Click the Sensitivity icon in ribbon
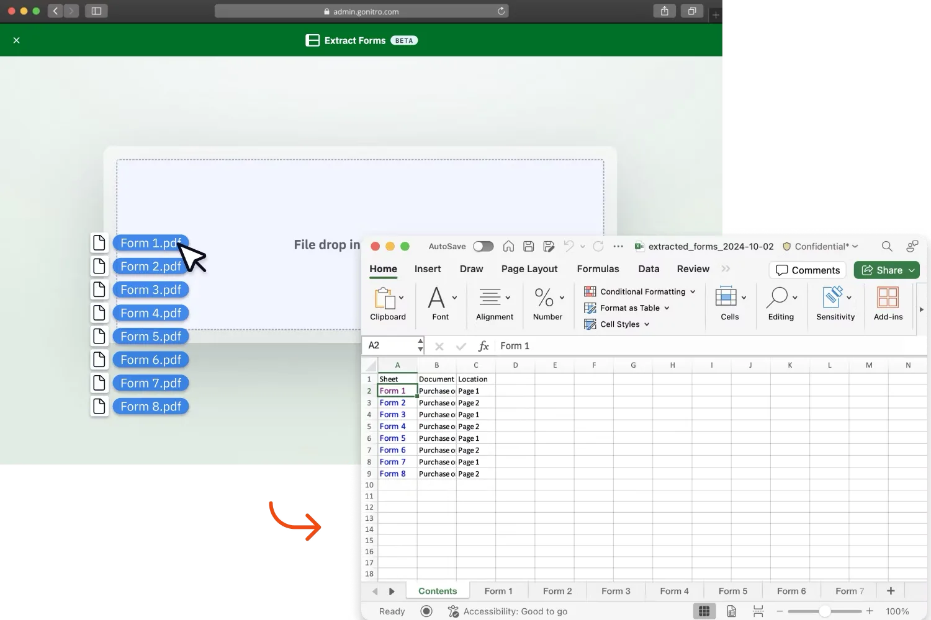 [833, 298]
